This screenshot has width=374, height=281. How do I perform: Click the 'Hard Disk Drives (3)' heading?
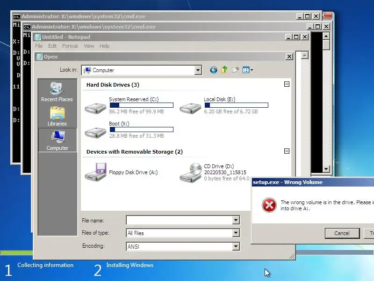pos(113,85)
